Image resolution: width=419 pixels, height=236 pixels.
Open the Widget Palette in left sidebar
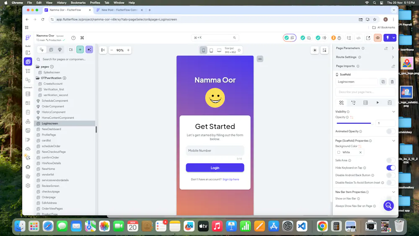point(28,53)
